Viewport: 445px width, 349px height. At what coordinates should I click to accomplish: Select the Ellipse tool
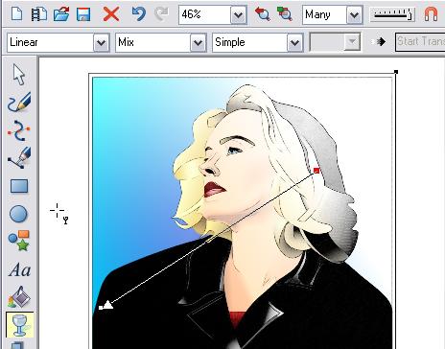coord(18,214)
